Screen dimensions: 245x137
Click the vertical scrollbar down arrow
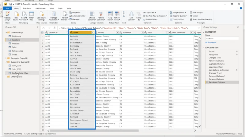pyautogui.click(x=200, y=126)
